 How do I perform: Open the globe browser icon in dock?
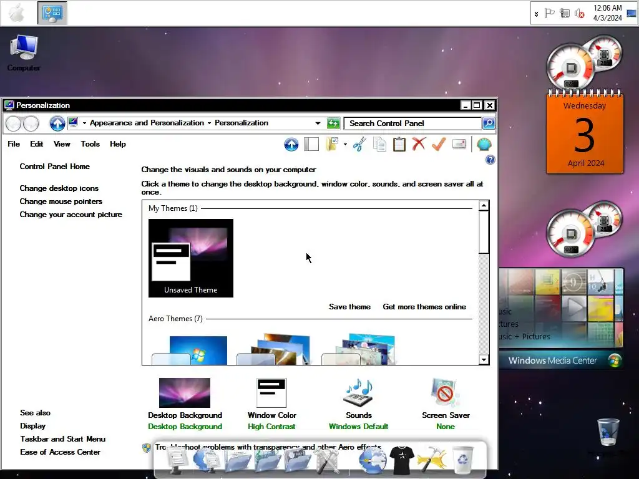click(x=373, y=460)
